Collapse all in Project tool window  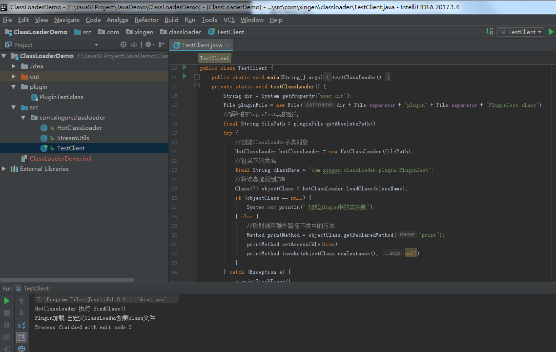tap(134, 44)
